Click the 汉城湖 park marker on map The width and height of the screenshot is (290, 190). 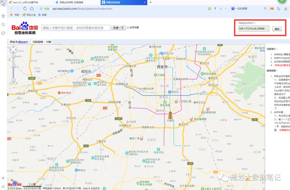pos(155,75)
